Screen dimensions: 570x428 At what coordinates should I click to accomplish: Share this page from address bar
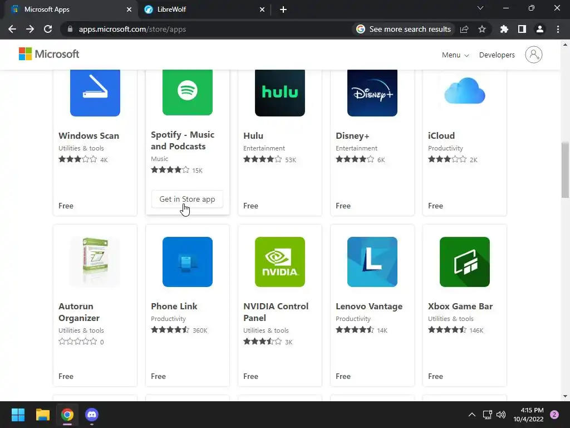[x=464, y=29]
